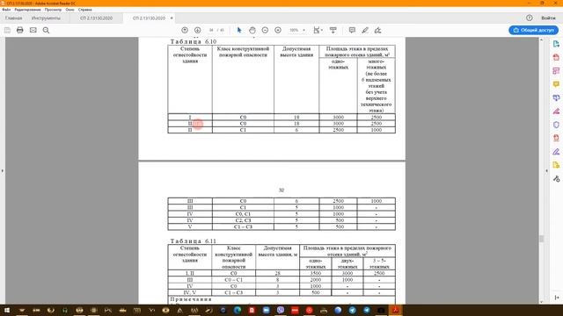Open Microsoft Edge in taskbar
Viewport: 563px width, 316px height.
[x=238, y=310]
